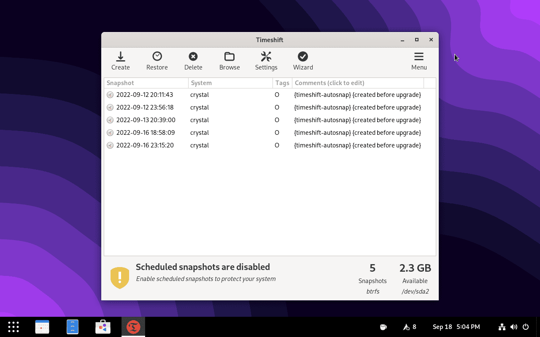Click the O tag of 2022-09-16 23:15:20 snapshot
The image size is (540, 337).
tap(277, 145)
